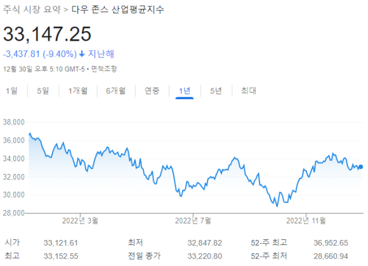Click the current price 33,147.25
This screenshot has height=266, width=368.
point(47,34)
